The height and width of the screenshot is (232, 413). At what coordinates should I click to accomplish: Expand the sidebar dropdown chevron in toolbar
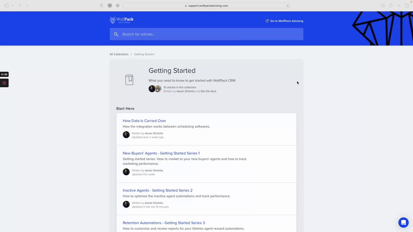[x=13, y=5]
